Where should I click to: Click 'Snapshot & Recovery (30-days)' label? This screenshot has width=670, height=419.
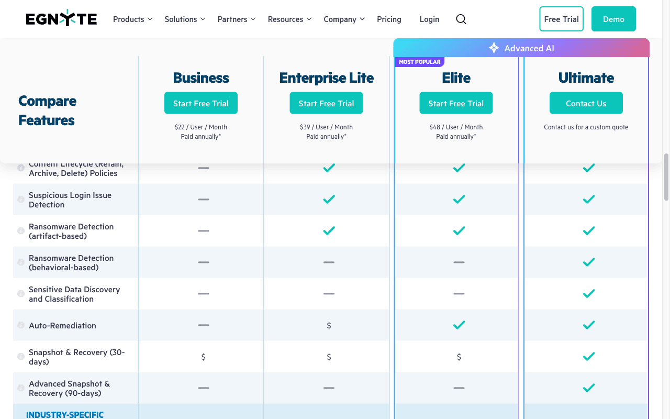pyautogui.click(x=77, y=357)
